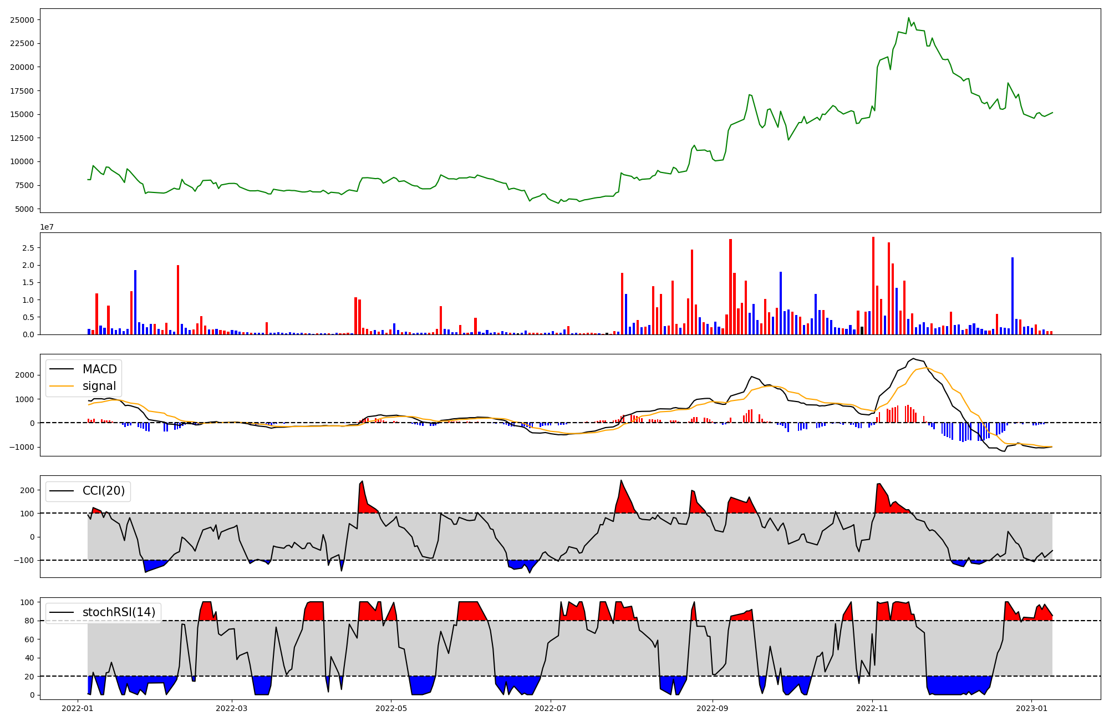Click the orange signal legend line
The height and width of the screenshot is (721, 1109).
point(62,386)
